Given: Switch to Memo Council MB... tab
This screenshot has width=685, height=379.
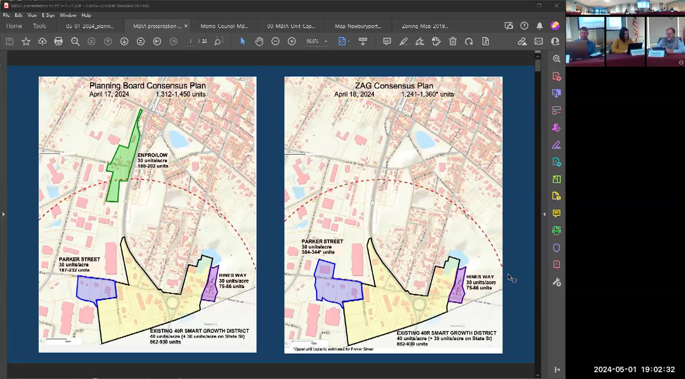Looking at the screenshot, I should point(224,26).
